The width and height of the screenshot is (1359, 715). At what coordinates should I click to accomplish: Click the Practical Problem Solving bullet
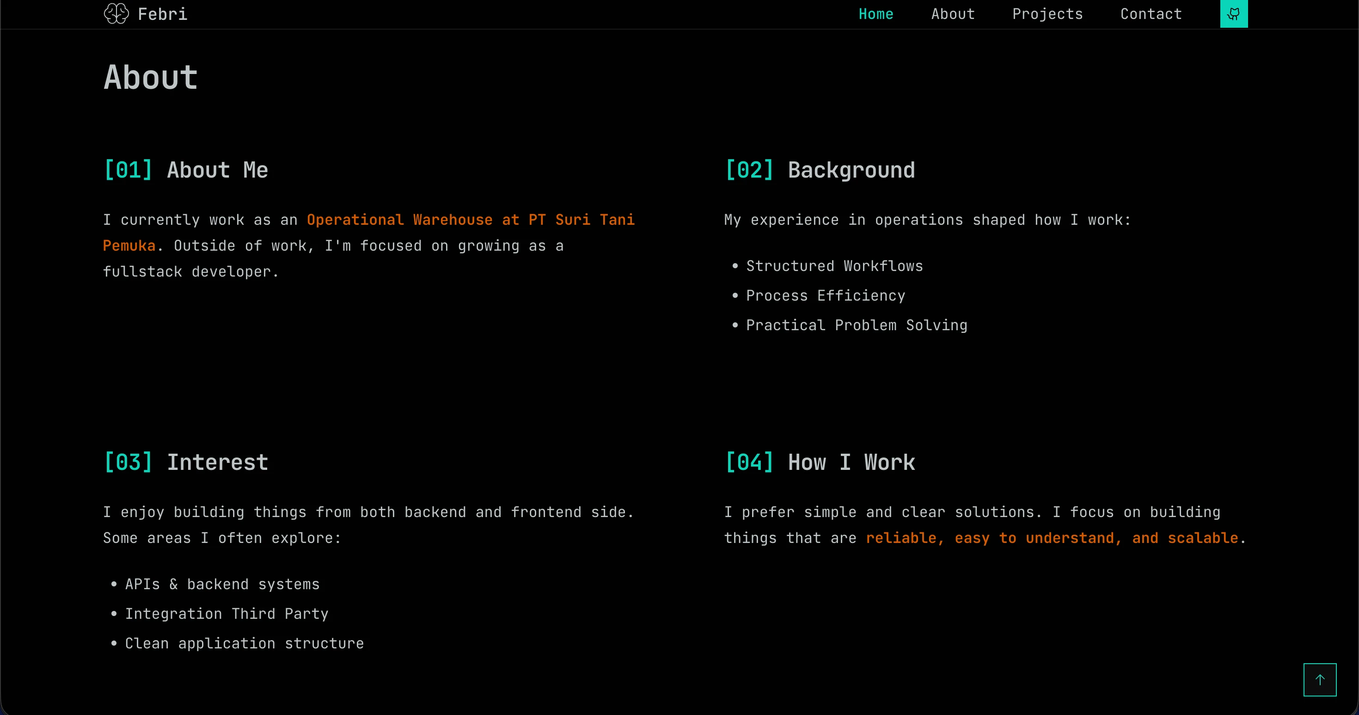[857, 325]
